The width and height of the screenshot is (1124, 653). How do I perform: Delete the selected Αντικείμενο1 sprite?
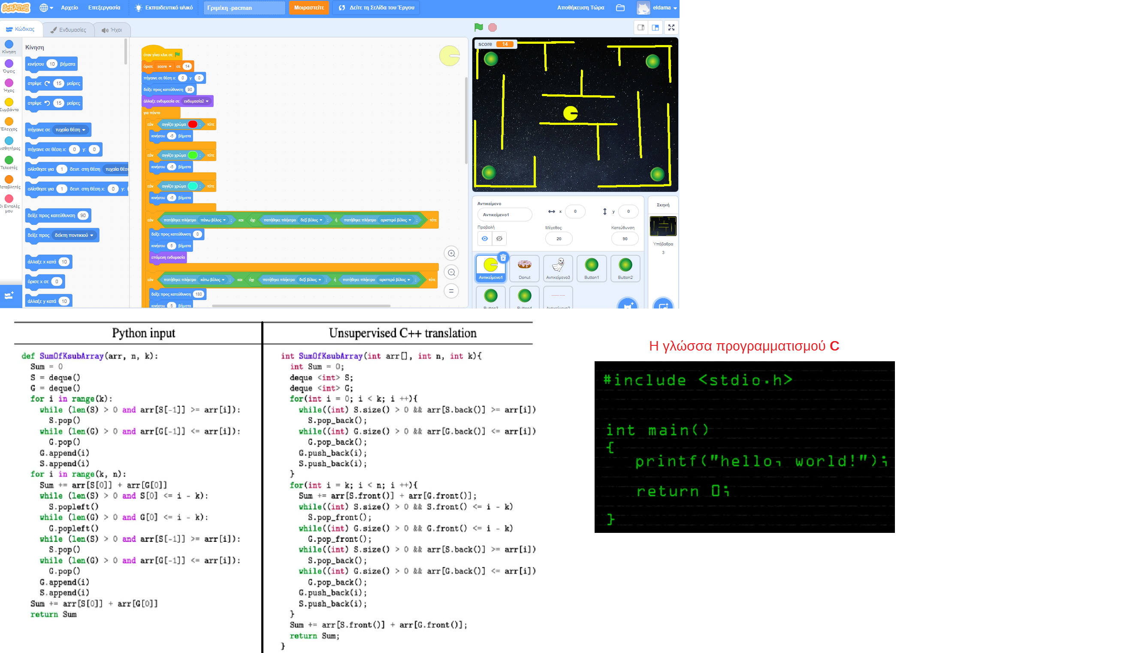point(503,257)
